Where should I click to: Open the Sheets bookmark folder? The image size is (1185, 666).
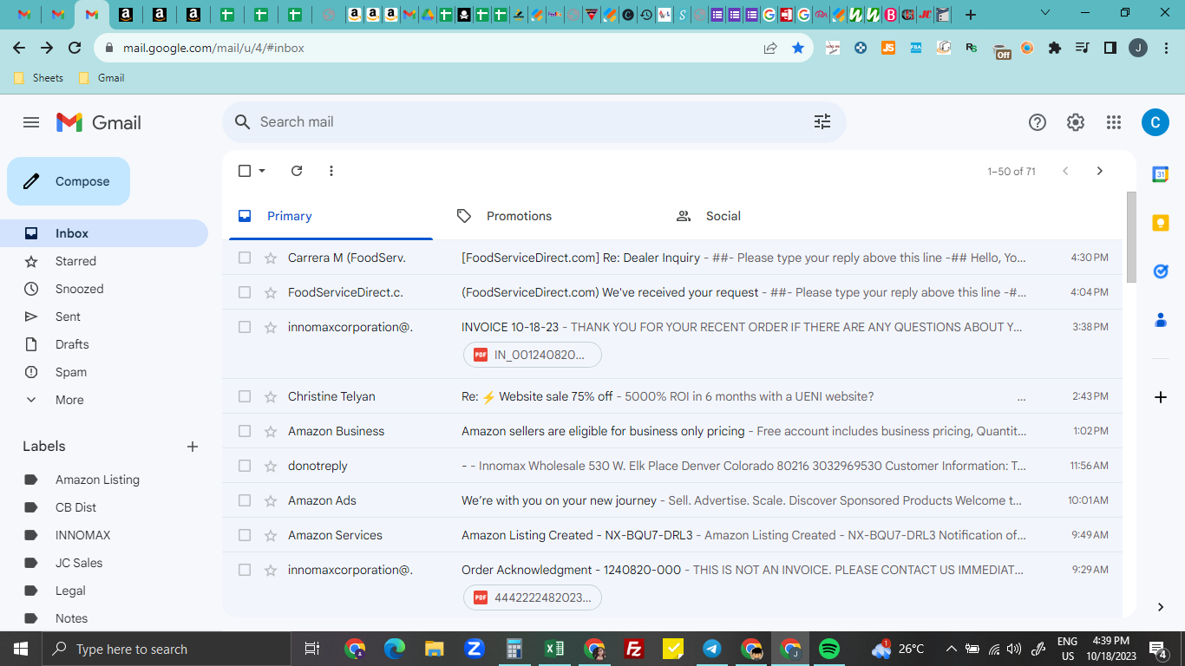(x=39, y=78)
